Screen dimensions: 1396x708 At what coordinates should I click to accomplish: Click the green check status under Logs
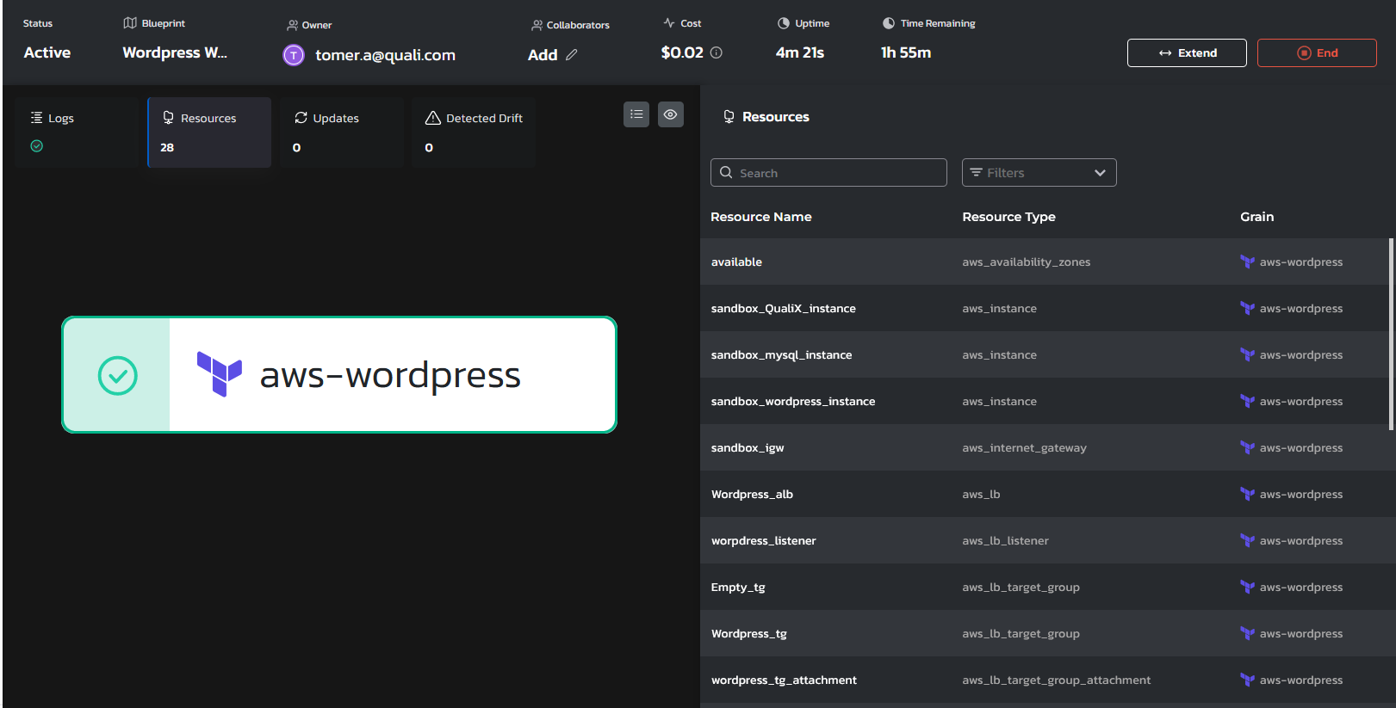(36, 146)
